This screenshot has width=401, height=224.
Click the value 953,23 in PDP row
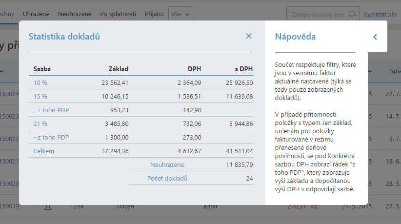pyautogui.click(x=119, y=110)
